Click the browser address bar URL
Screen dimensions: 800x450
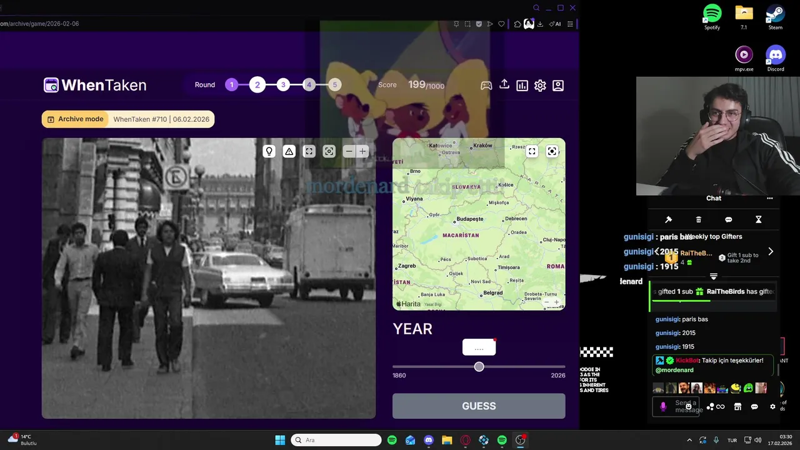click(x=39, y=24)
